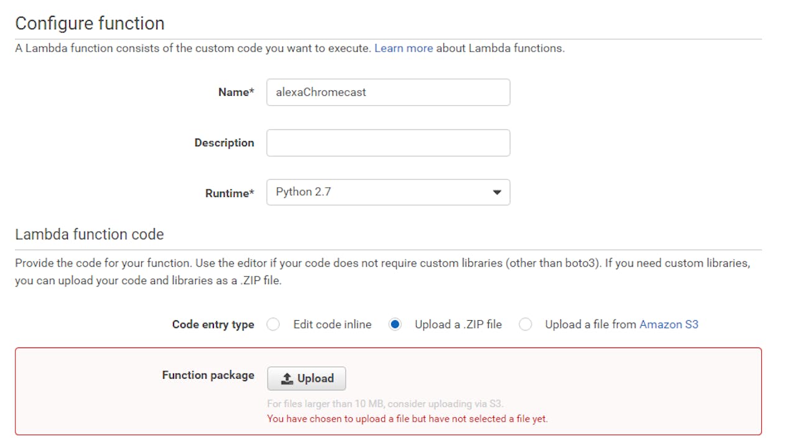Click the Runtime* field label
Viewport: 796px width, 442px height.
(229, 193)
